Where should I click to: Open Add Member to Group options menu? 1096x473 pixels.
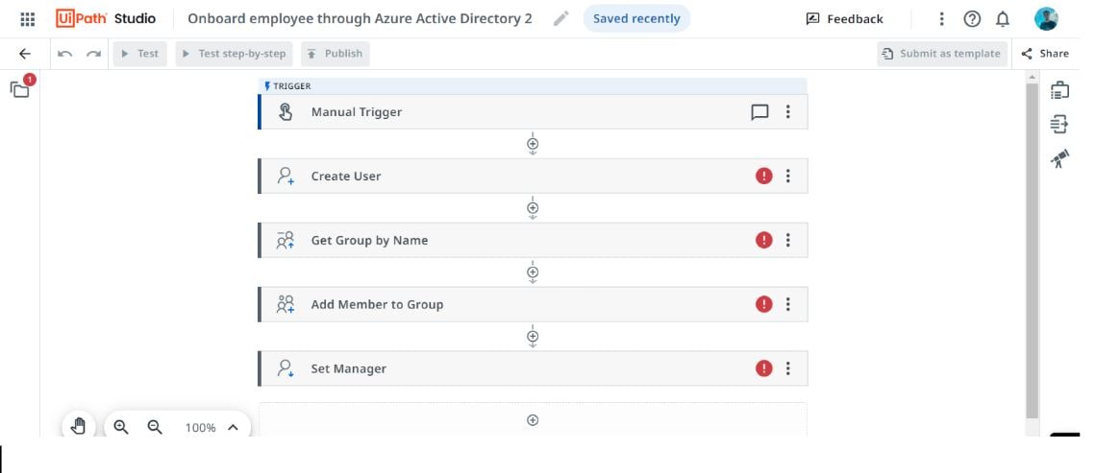(x=787, y=304)
